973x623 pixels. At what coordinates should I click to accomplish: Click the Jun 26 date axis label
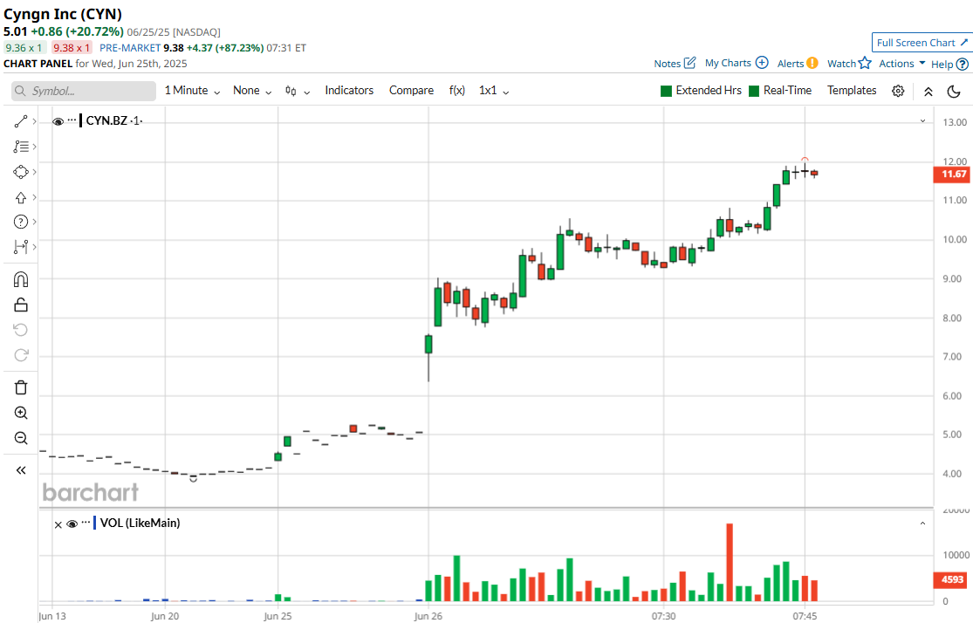428,616
